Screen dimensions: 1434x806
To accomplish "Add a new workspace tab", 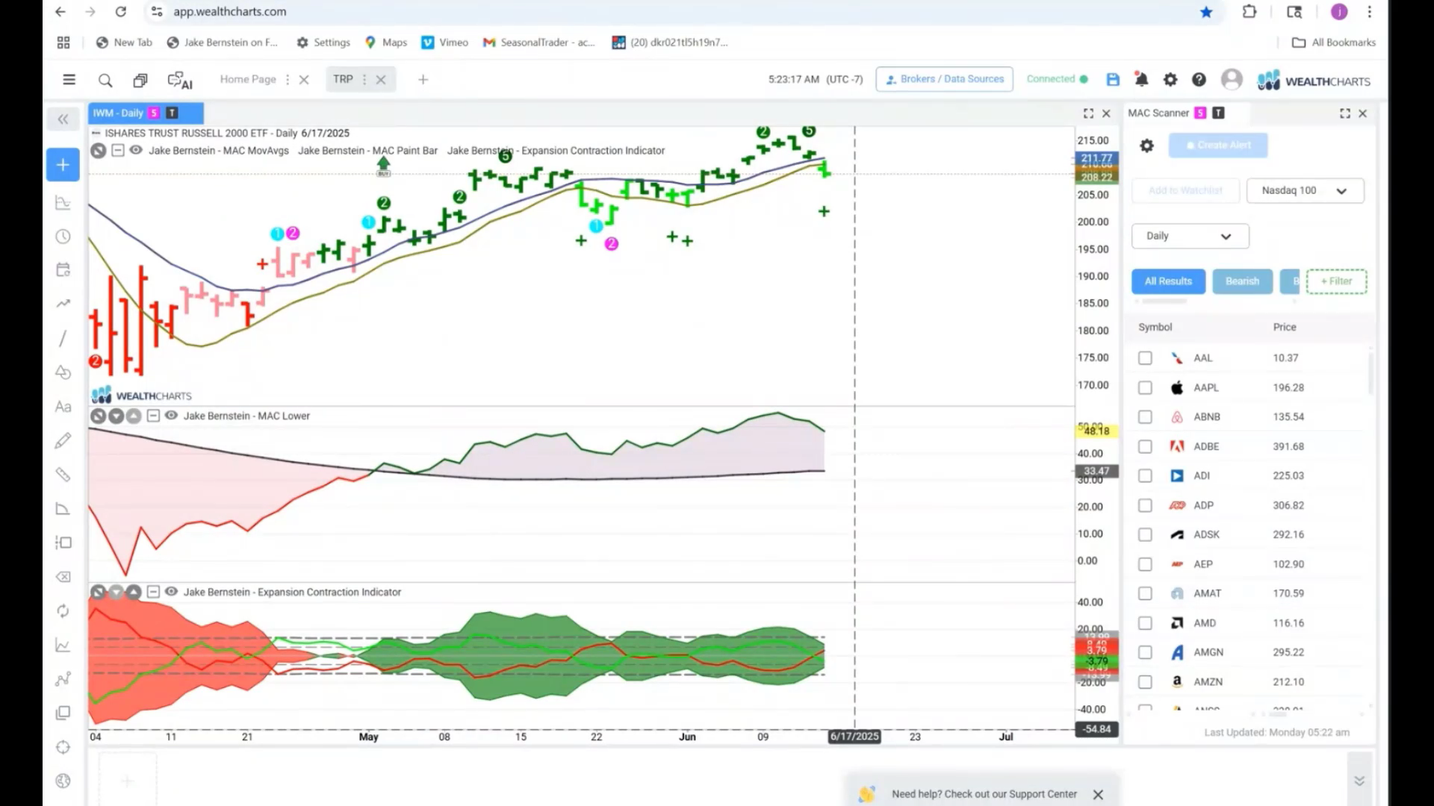I will click(x=423, y=79).
